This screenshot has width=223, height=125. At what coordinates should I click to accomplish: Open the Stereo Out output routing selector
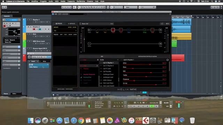(11, 42)
